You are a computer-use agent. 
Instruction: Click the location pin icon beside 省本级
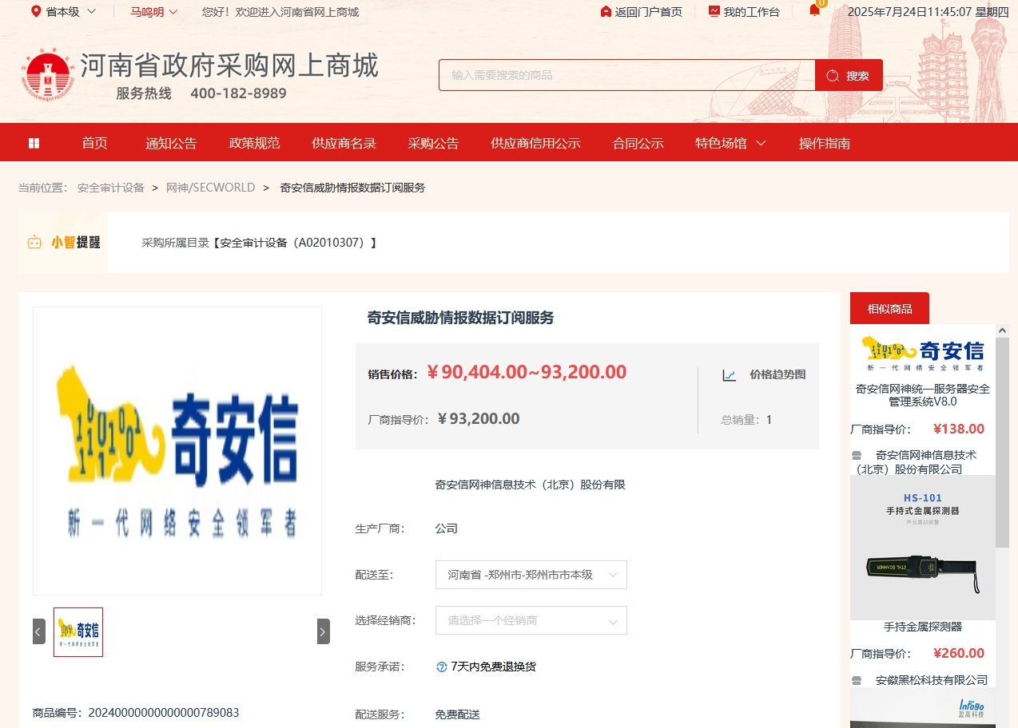(36, 11)
